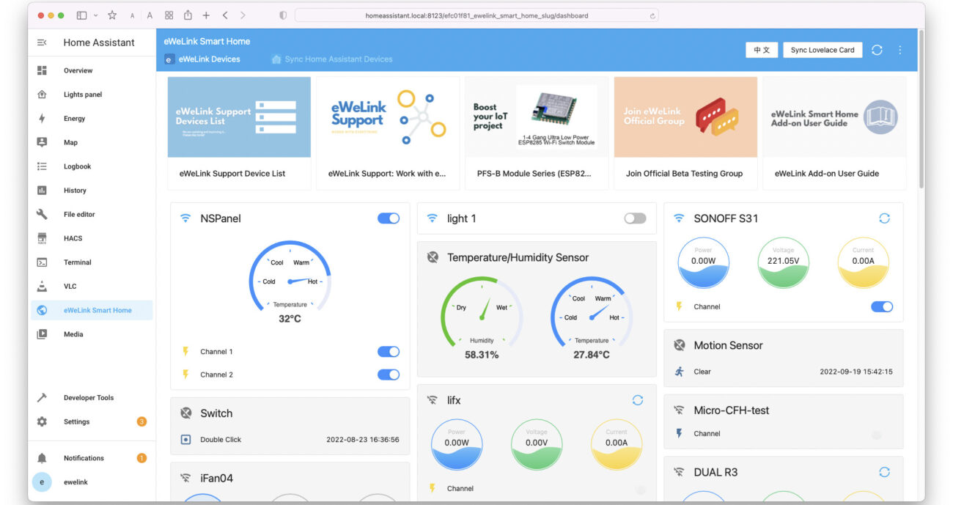953x505 pixels.
Task: Open eWeLink Support: Work with card
Action: click(388, 133)
